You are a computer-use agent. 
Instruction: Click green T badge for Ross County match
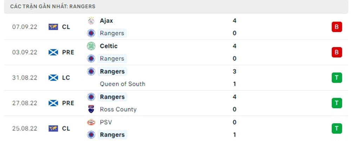(337, 103)
